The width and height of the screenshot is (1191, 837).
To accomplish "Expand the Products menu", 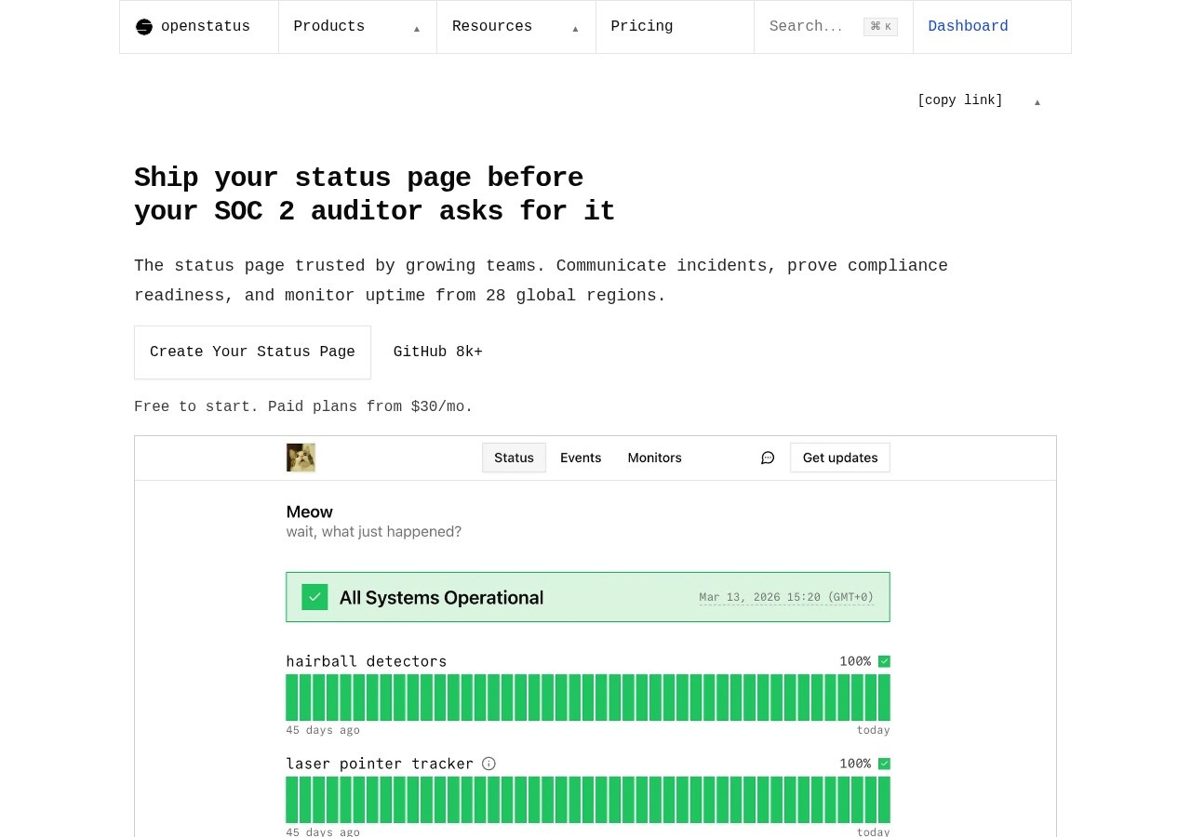I will tap(357, 27).
